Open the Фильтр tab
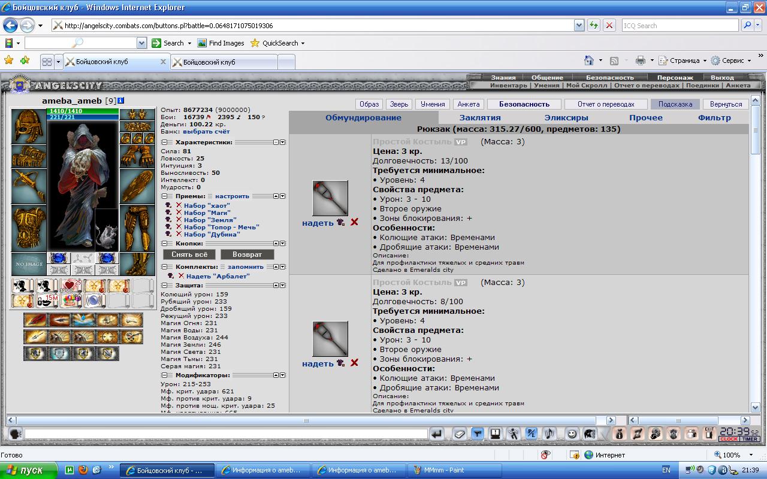Image resolution: width=767 pixels, height=479 pixels. 714,118
